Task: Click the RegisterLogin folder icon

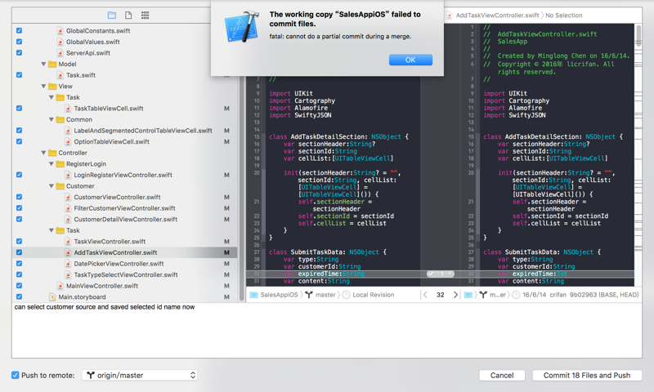Action: point(60,164)
